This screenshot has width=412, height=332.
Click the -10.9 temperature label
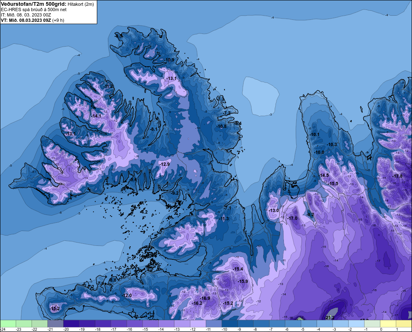coord(169,60)
